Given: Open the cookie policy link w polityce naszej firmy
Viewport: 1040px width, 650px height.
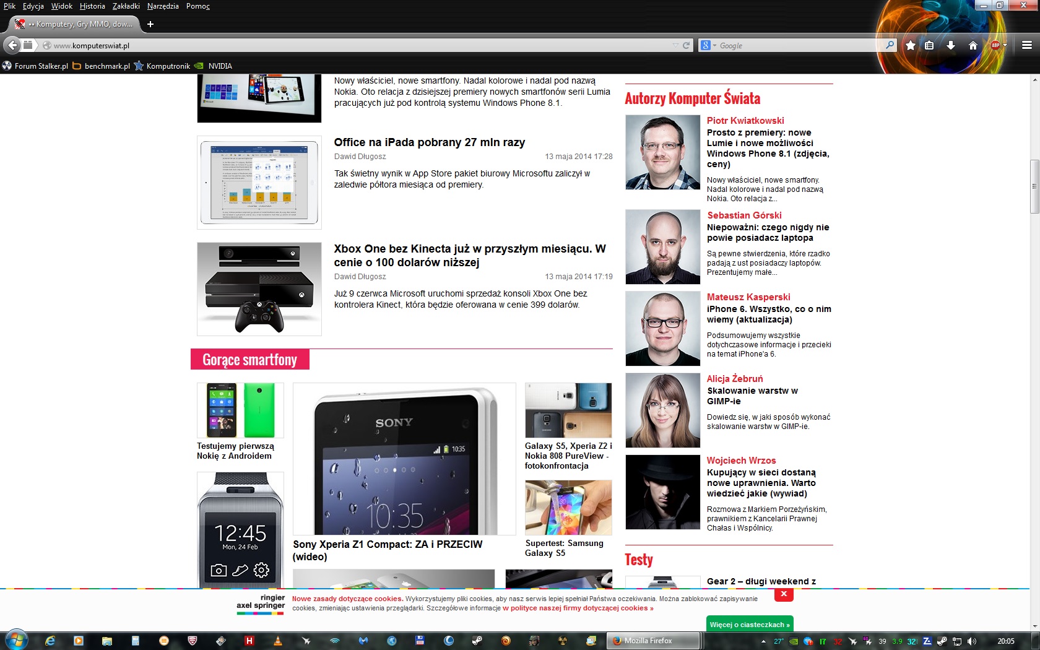Looking at the screenshot, I should (x=578, y=608).
